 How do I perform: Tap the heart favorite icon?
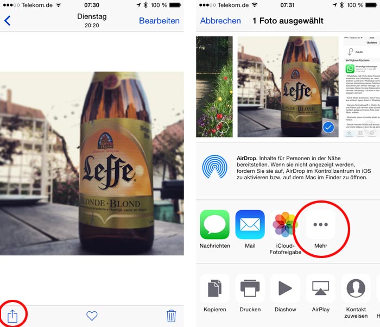click(92, 316)
